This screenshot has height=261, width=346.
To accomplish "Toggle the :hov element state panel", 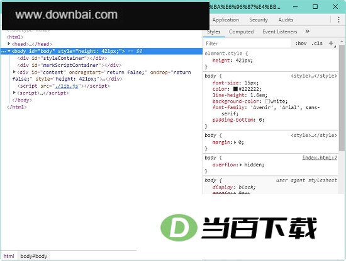I will (x=301, y=43).
